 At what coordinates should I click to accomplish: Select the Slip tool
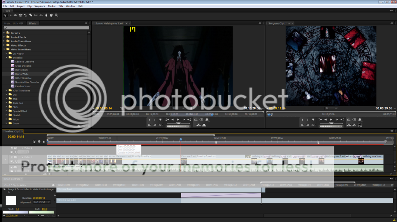pos(36,15)
